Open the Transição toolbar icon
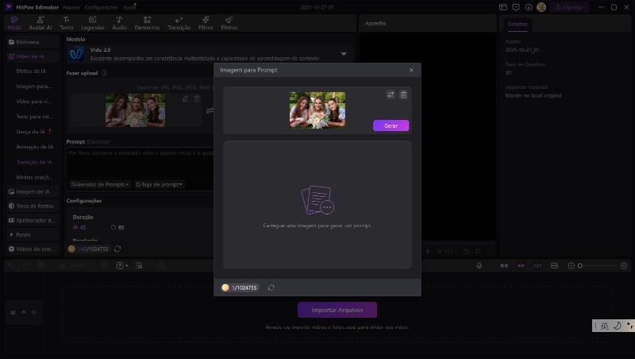 click(179, 22)
